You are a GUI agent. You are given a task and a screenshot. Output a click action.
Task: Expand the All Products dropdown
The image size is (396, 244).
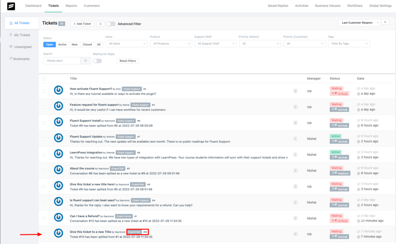click(171, 43)
